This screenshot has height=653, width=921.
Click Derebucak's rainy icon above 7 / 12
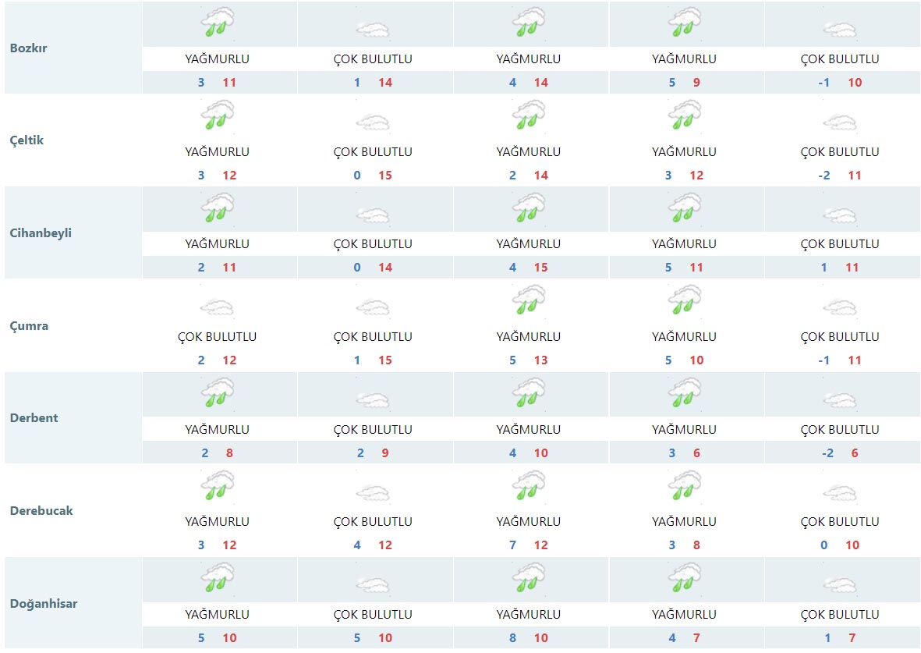[529, 485]
